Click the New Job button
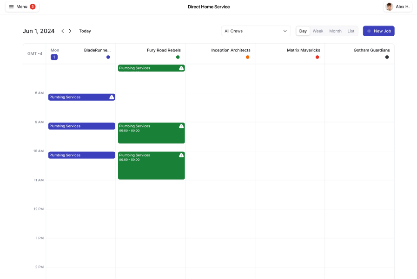 click(x=378, y=31)
